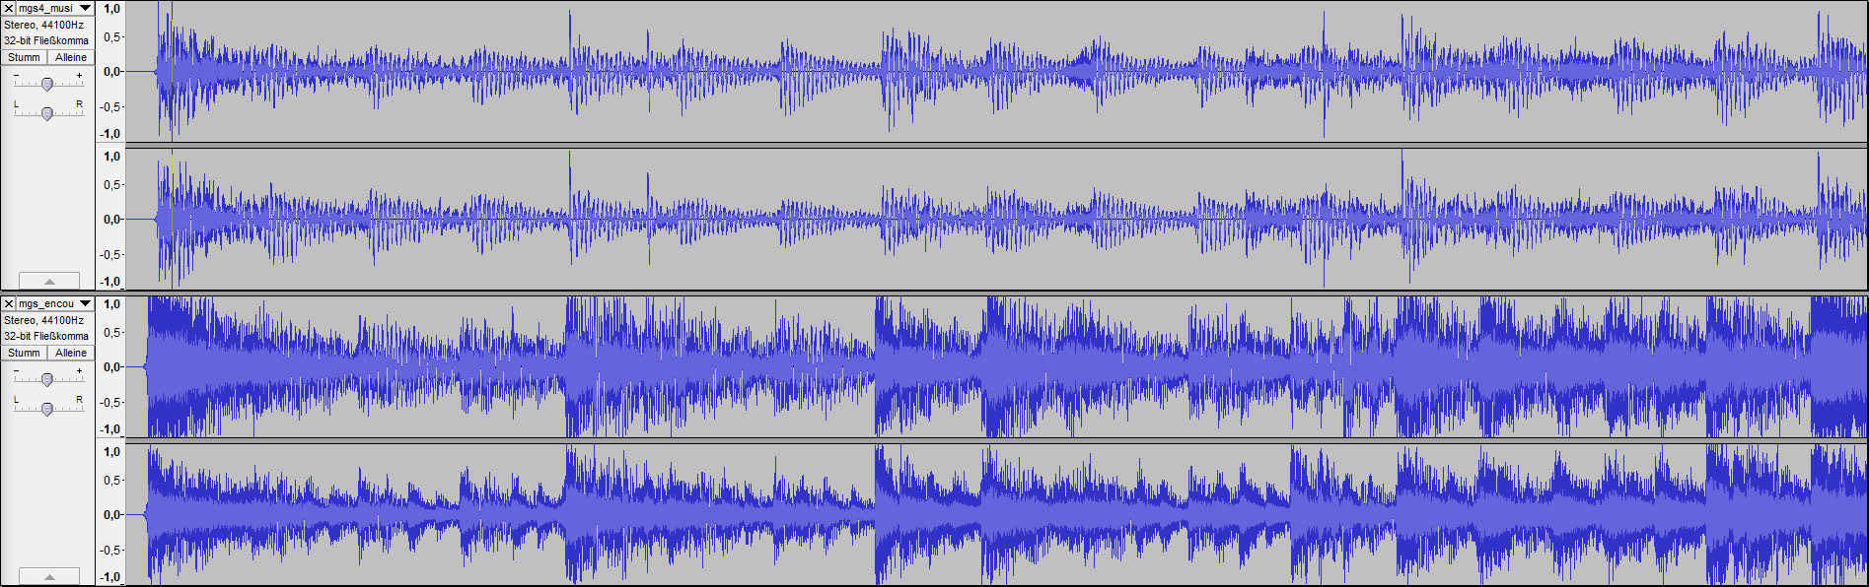Remove the mgs_encou track via X icon
The width and height of the screenshot is (1869, 587).
click(9, 303)
